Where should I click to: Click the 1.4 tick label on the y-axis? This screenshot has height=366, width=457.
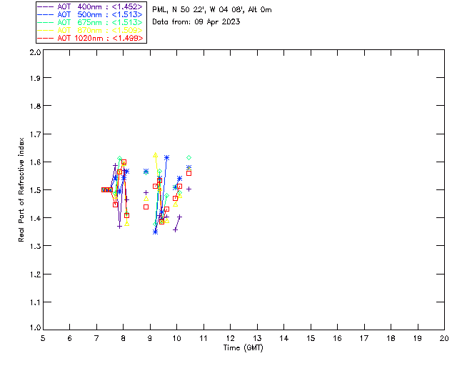[35, 218]
